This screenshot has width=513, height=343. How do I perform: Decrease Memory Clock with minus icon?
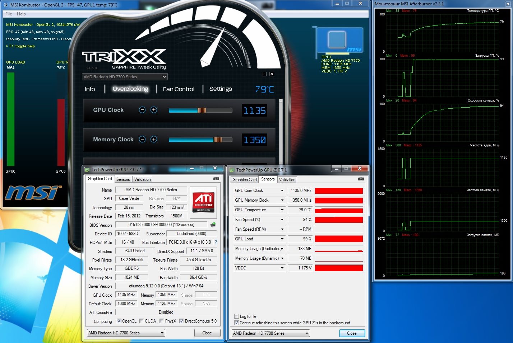pos(142,139)
